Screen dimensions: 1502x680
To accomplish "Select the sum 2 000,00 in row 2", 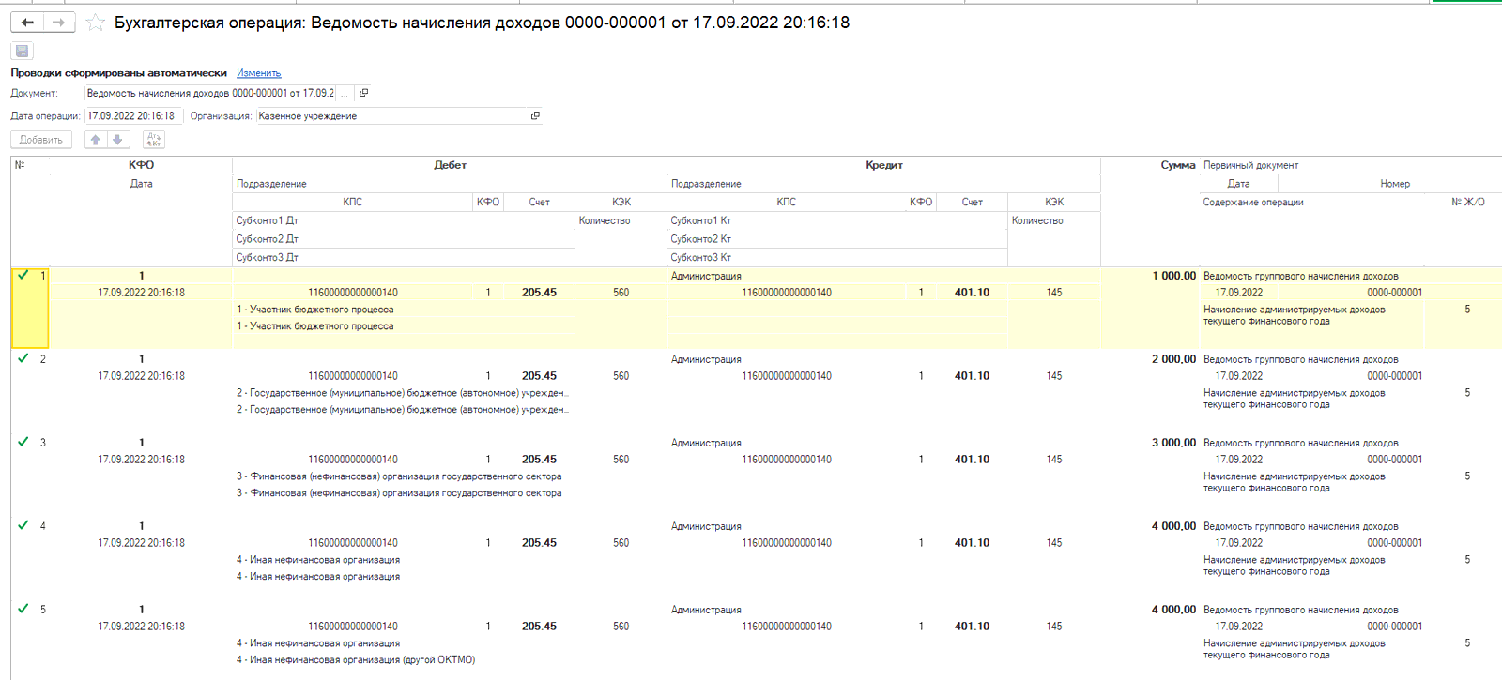I will pos(1173,359).
